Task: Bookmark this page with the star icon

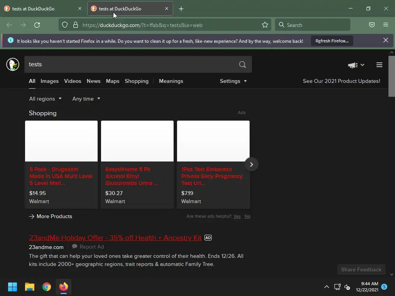Action: tap(265, 25)
